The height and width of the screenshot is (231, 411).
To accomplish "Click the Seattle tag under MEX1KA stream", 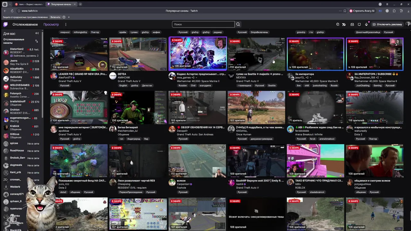I will [272, 86].
